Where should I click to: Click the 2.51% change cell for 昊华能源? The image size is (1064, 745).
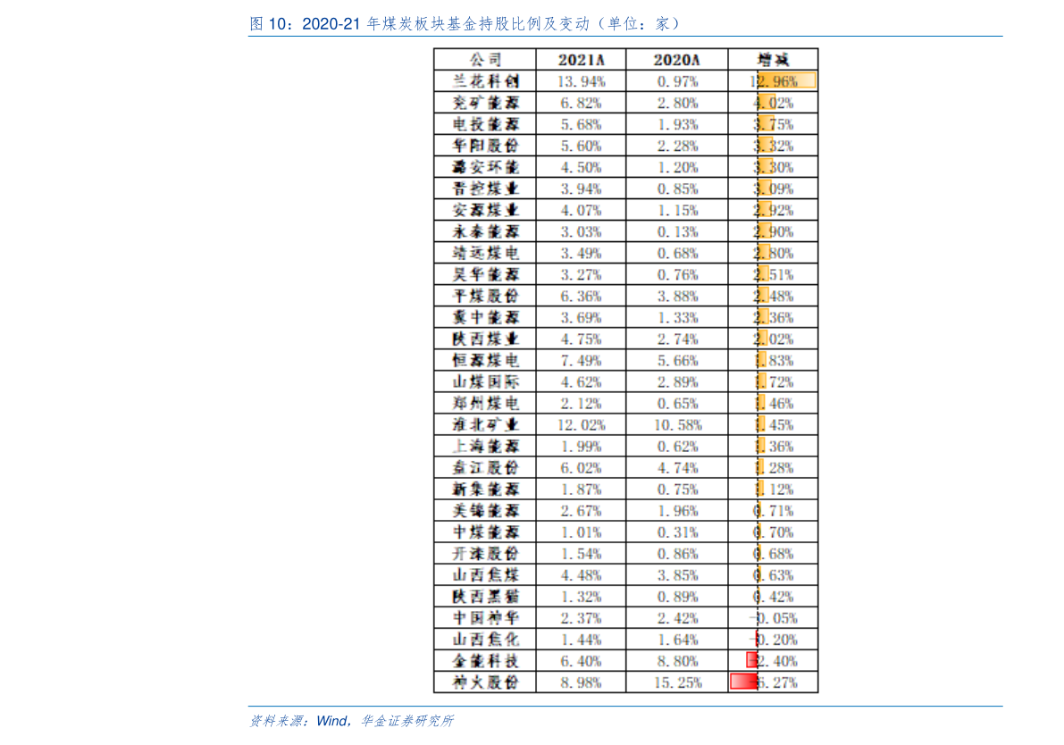[774, 275]
